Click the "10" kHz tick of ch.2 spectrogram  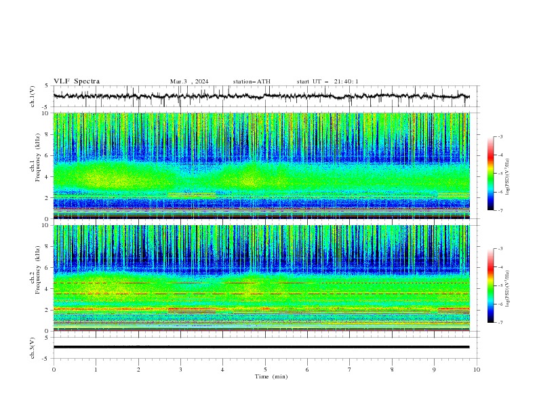[x=46, y=226]
